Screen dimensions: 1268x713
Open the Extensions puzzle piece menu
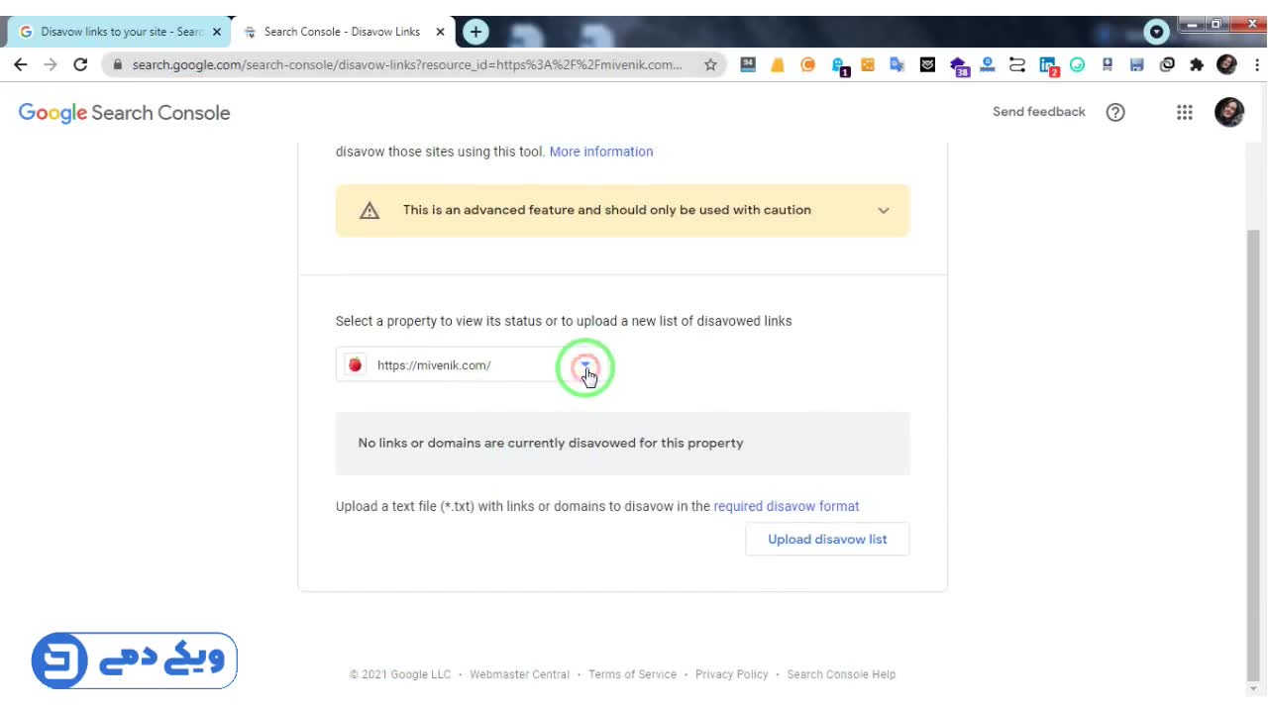click(1197, 64)
